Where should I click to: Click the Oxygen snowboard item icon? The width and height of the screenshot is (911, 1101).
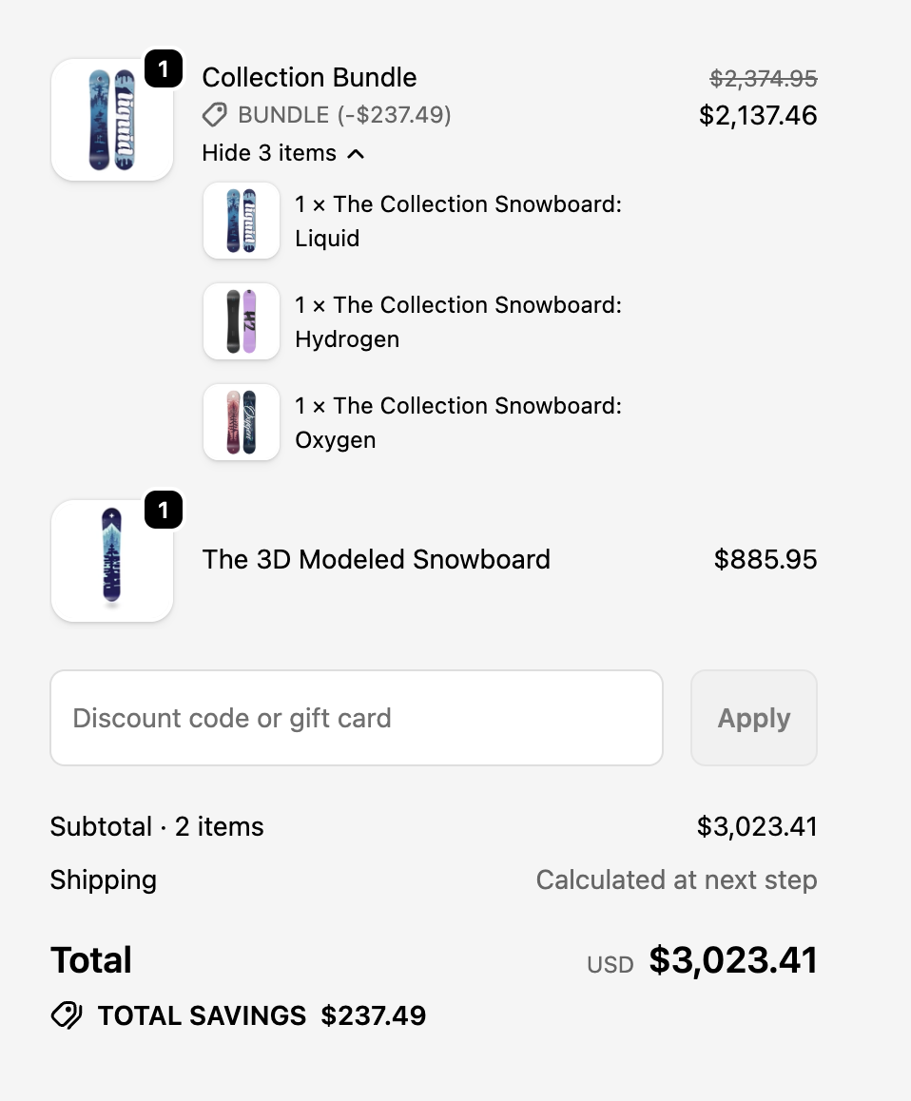[241, 422]
